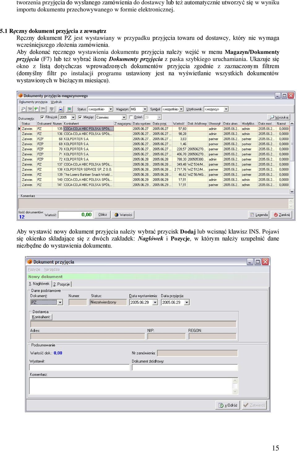The width and height of the screenshot is (297, 451).
Task: Open the Data wystawienia date dropdown
Action: tap(155, 302)
